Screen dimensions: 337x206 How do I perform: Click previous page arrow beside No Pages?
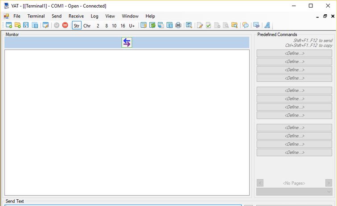[260, 183]
